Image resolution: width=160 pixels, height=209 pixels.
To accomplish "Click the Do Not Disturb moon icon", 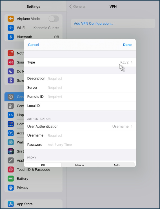I will coord(11,71).
